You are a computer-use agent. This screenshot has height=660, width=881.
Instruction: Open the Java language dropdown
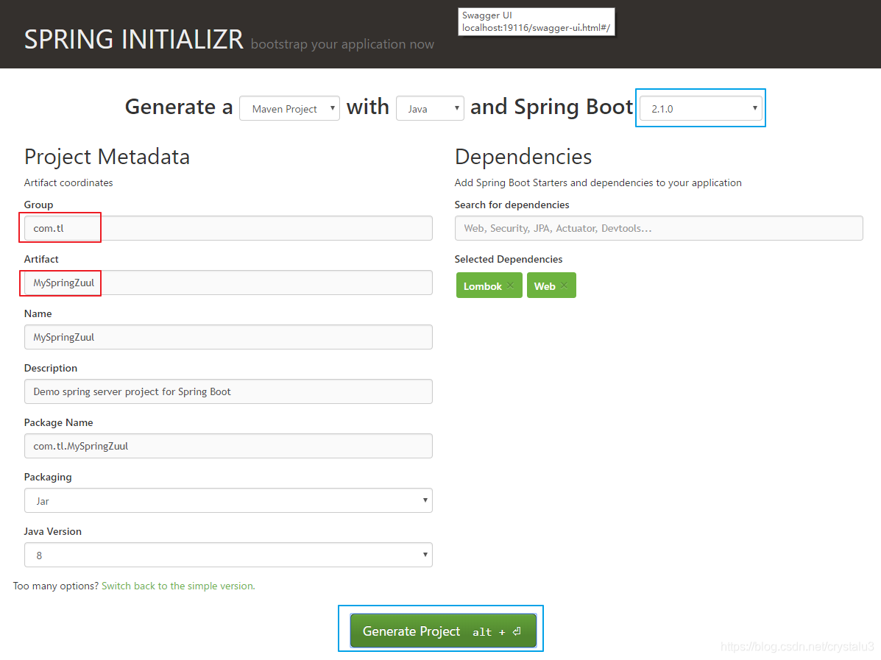[430, 108]
